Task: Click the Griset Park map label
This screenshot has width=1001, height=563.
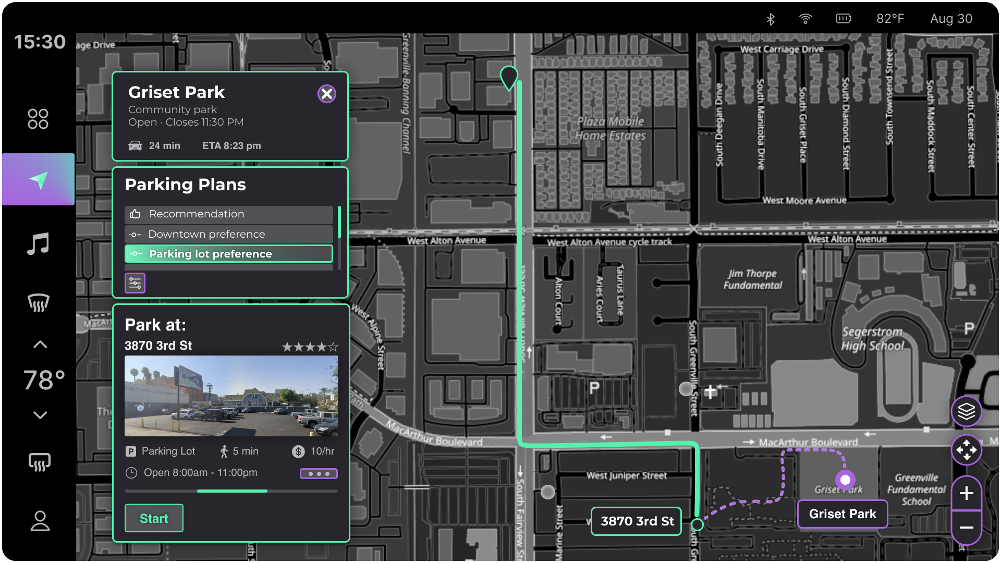Action: click(842, 514)
